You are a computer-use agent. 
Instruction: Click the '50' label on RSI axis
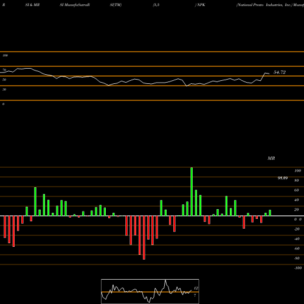[4, 80]
